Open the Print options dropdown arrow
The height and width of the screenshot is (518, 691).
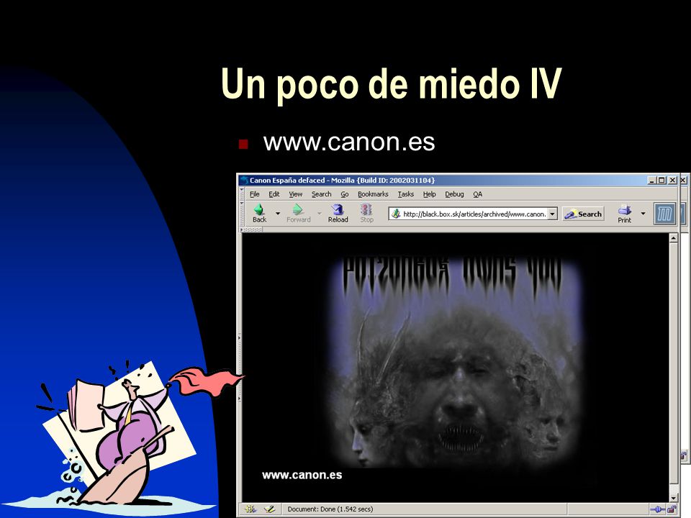(643, 214)
